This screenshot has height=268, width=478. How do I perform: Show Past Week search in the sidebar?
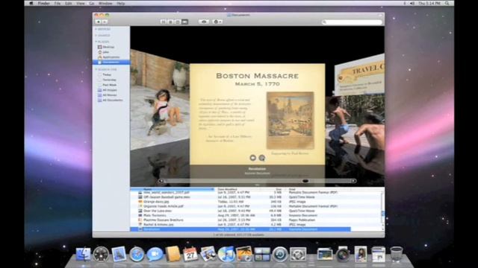[x=107, y=85]
